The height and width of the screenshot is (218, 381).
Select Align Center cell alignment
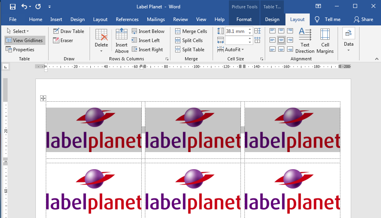tap(281, 40)
